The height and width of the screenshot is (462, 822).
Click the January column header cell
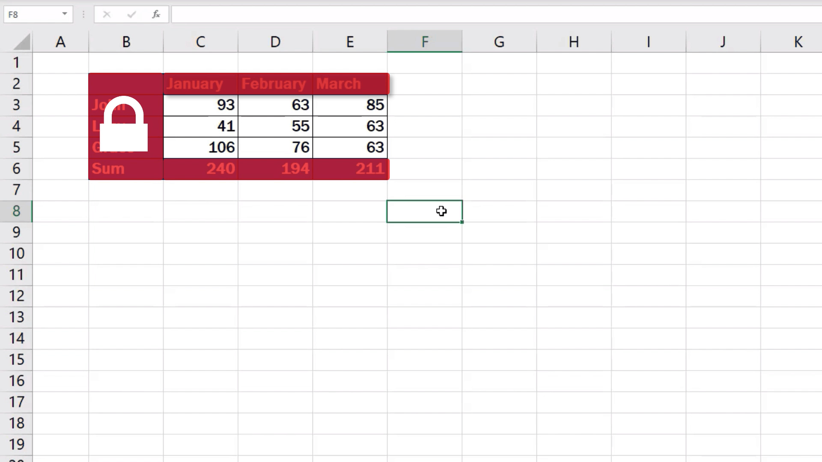[201, 83]
